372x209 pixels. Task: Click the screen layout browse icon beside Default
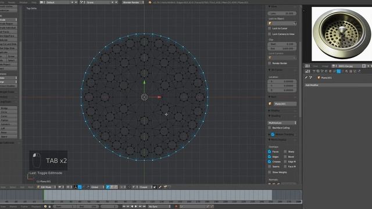[41, 2]
